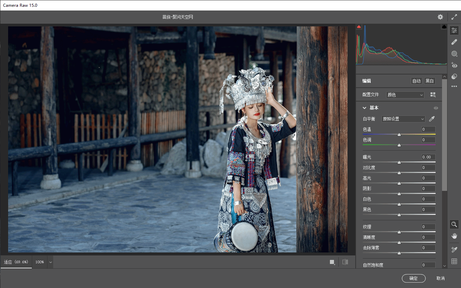
Task: Select the Hand tool
Action: [x=454, y=236]
